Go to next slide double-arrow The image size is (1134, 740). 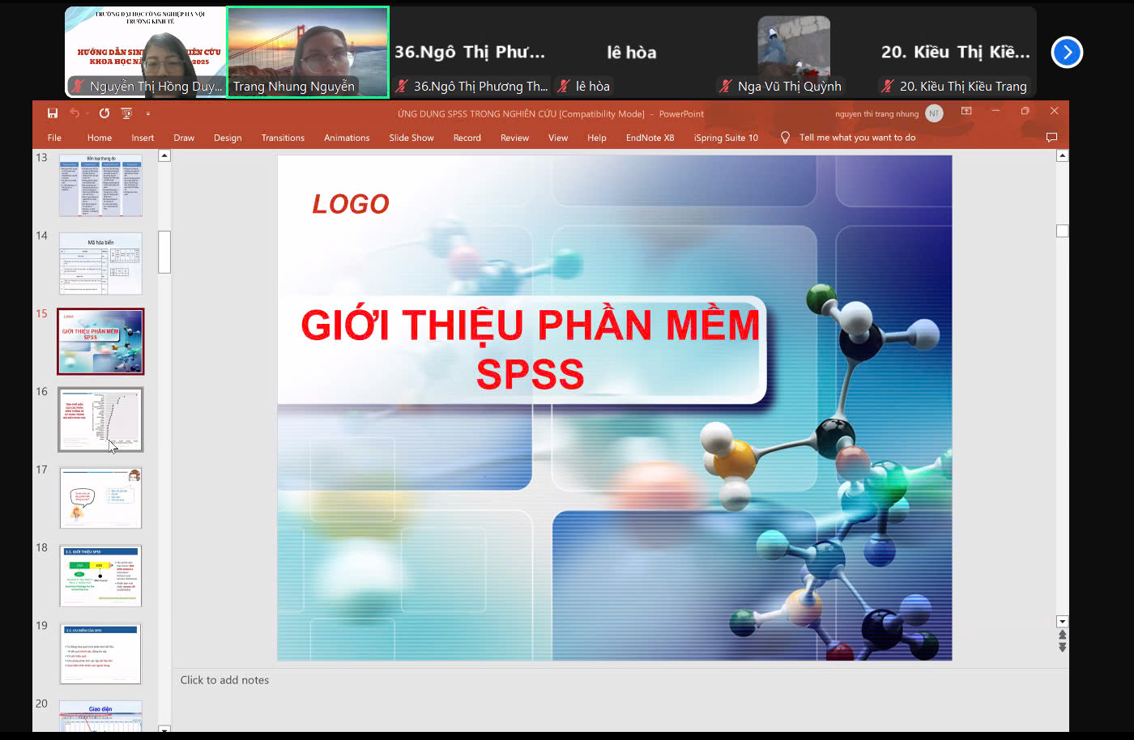point(1063,647)
